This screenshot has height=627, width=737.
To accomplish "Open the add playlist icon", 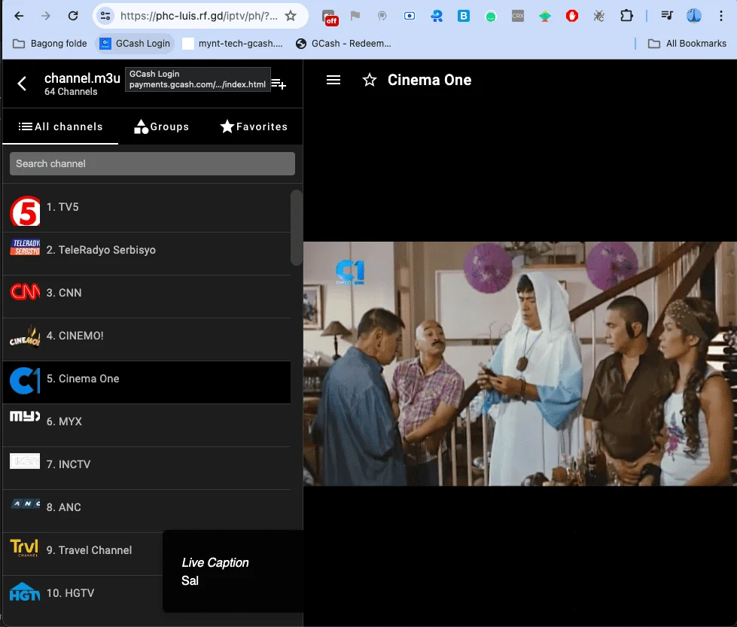I will pos(279,84).
